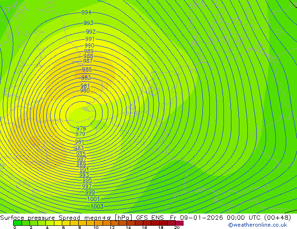Click the 978 pressure label near the low

(81, 129)
